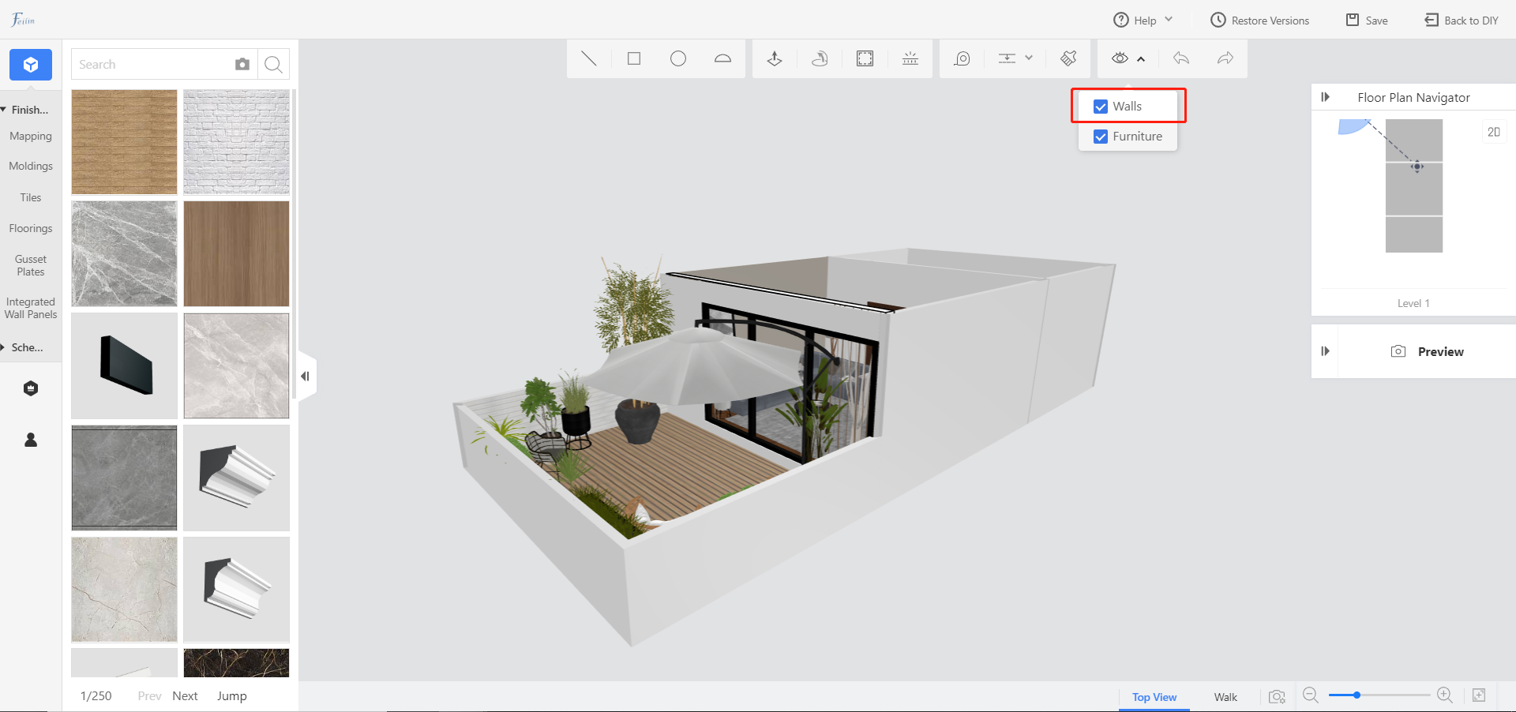The height and width of the screenshot is (712, 1516).
Task: Select the black panel model thumbnail
Action: click(x=124, y=365)
